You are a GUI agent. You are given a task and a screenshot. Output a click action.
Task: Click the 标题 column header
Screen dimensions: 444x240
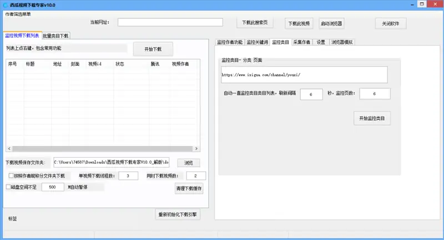37,64
